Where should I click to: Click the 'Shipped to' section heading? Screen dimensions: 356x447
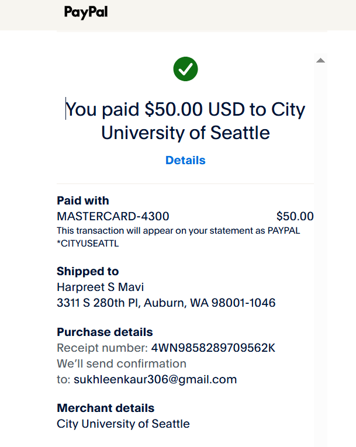pyautogui.click(x=88, y=271)
